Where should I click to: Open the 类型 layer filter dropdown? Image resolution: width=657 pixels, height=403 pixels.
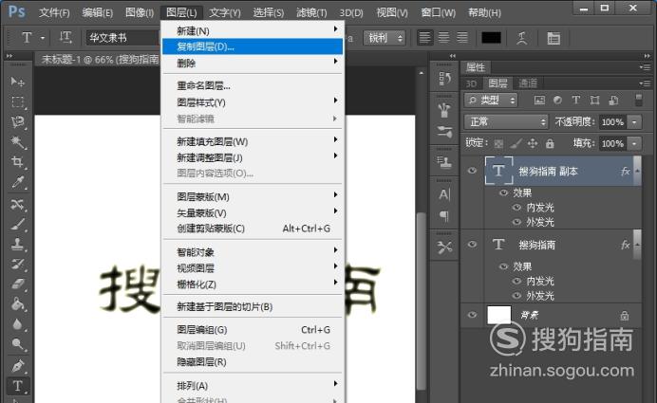tap(491, 100)
